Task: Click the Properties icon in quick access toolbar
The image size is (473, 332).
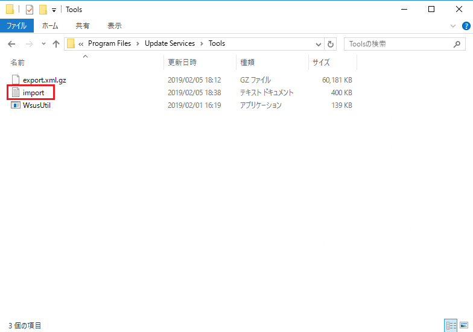Action: [x=30, y=10]
